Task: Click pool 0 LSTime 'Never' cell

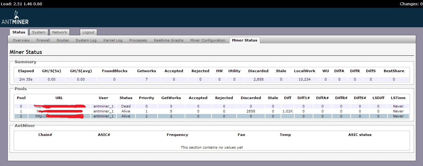Action: [x=398, y=106]
